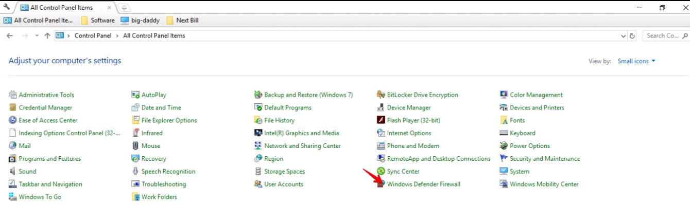Click Intel(R) Graphics and Media link
The width and height of the screenshot is (690, 205).
(302, 133)
